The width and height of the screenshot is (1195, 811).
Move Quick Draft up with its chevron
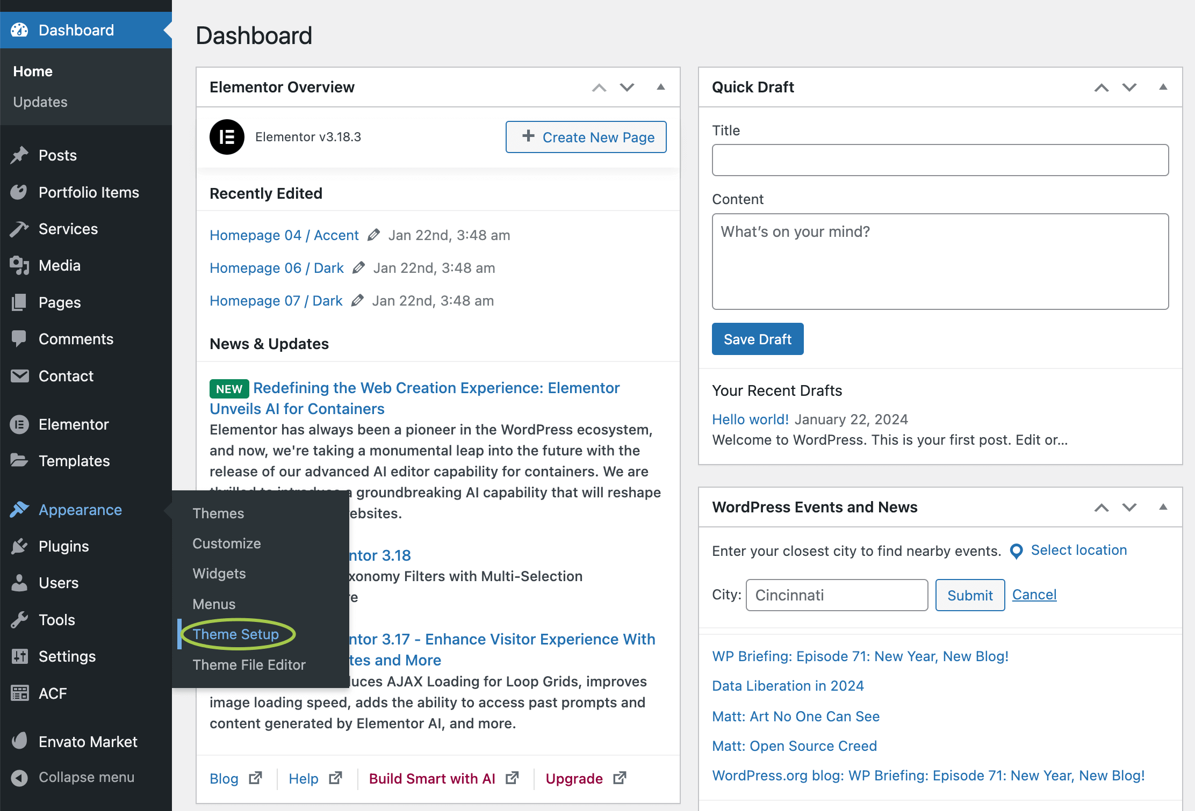pyautogui.click(x=1102, y=88)
